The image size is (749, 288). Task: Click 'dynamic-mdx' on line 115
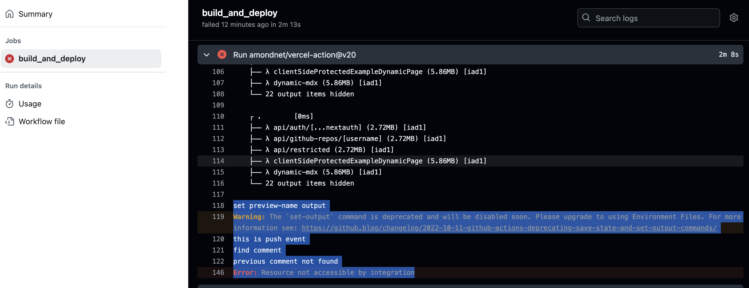click(x=295, y=172)
